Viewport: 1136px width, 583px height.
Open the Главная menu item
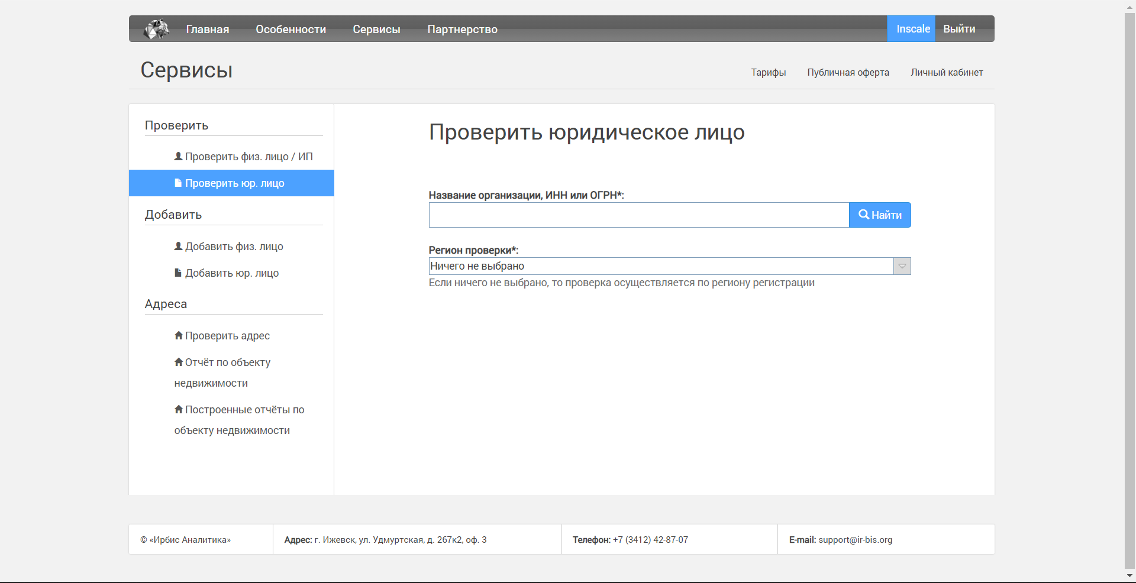coord(208,29)
